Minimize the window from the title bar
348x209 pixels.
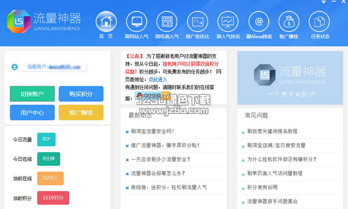tap(334, 2)
